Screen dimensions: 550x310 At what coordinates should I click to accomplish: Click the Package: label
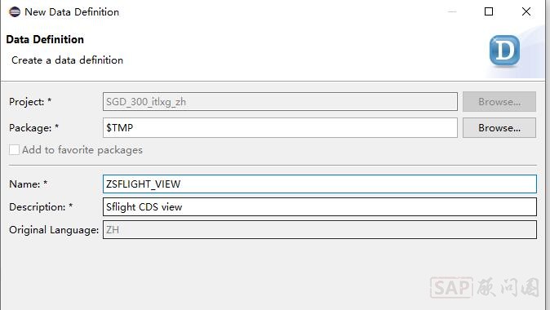[x=33, y=128]
